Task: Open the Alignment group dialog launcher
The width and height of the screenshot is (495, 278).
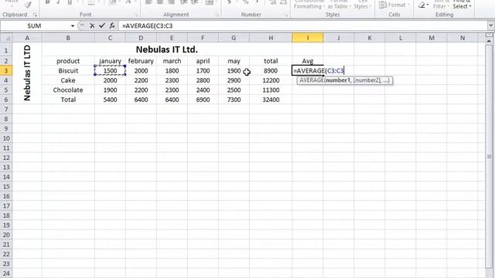Action: 217,15
